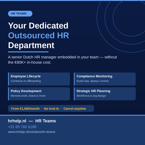Click the "No lock-in" text

point(51,108)
